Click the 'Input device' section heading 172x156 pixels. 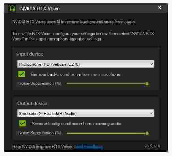30,54
